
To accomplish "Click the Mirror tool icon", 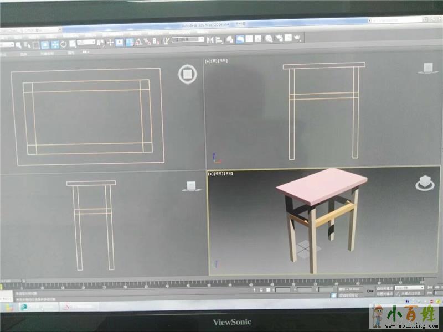I will pyautogui.click(x=210, y=39).
